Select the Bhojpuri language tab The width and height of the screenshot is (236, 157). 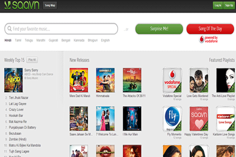[93, 40]
